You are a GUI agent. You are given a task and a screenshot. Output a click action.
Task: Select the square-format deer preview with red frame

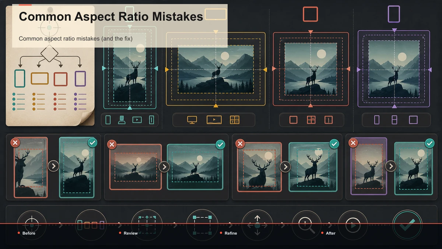tap(311, 69)
